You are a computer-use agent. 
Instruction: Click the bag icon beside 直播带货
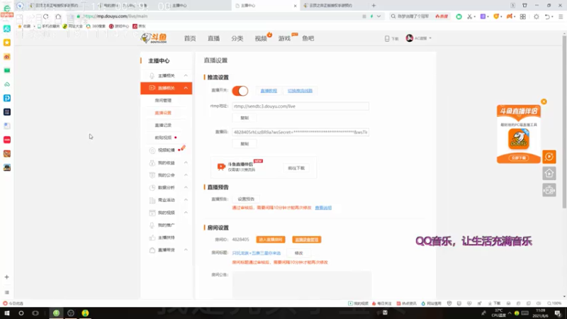(152, 250)
